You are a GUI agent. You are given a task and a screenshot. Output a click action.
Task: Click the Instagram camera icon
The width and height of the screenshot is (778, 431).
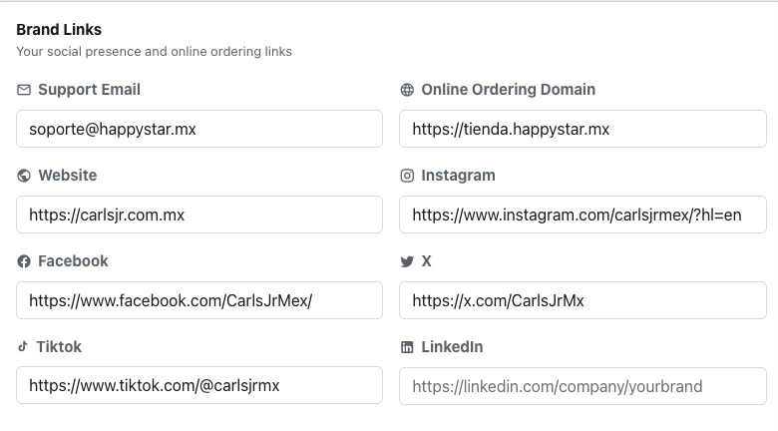407,176
